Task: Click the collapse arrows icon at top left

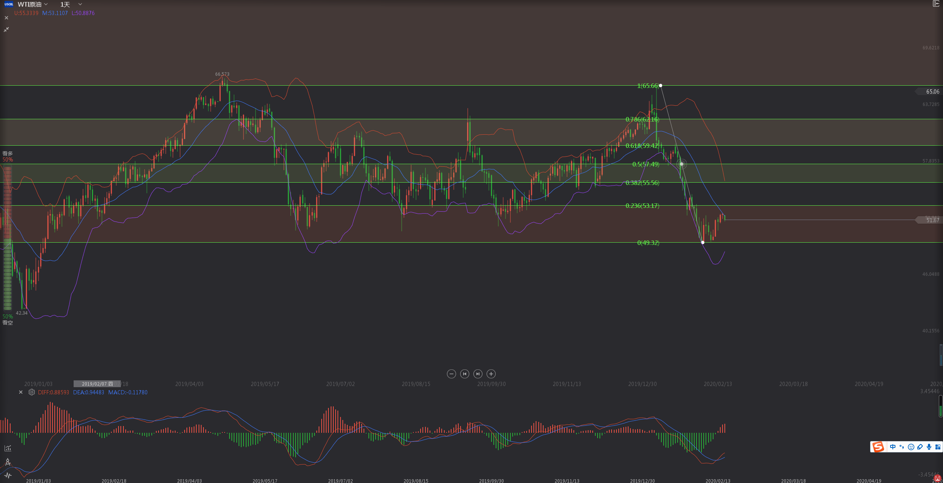Action: point(6,29)
